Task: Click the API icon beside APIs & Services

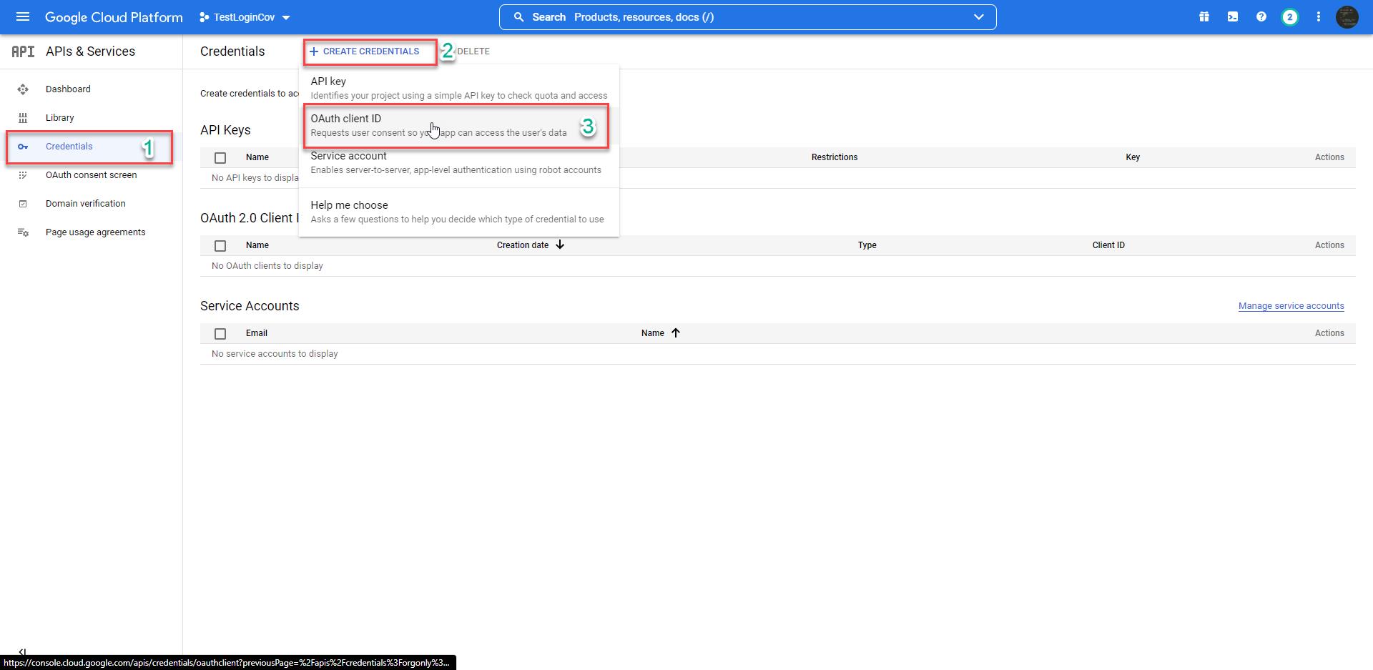Action: pyautogui.click(x=23, y=51)
